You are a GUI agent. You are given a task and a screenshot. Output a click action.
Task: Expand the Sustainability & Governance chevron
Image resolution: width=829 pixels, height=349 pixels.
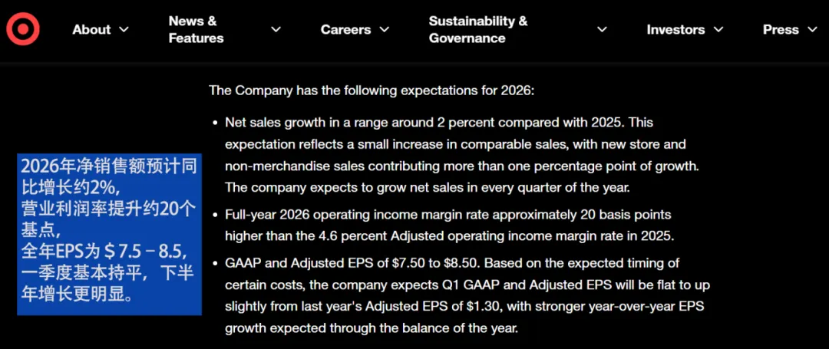pos(602,30)
